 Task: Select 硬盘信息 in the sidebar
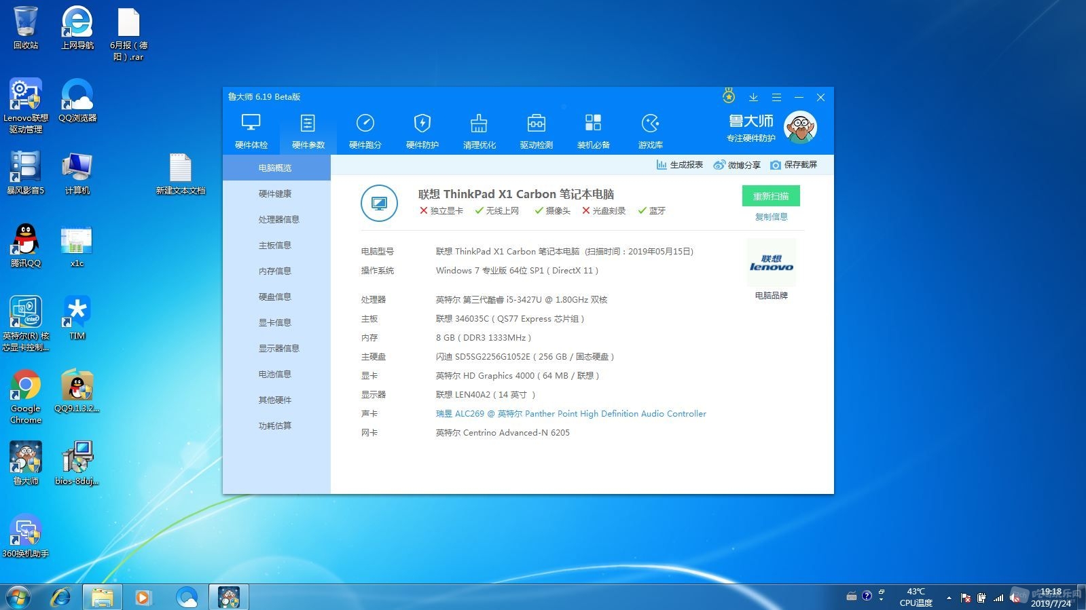point(276,297)
